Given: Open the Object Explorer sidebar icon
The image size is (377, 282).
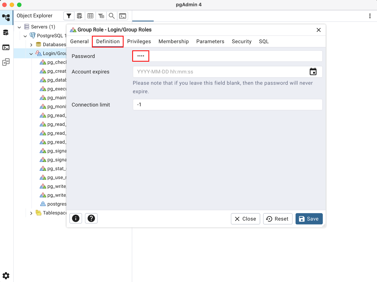Looking at the screenshot, I should 6,17.
